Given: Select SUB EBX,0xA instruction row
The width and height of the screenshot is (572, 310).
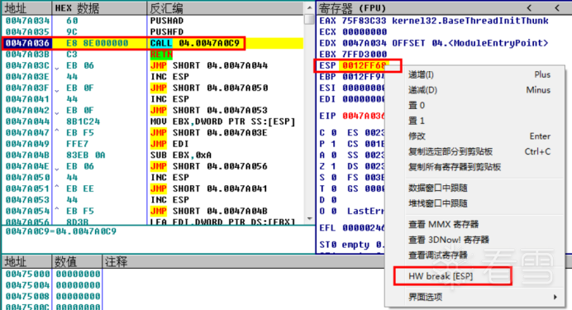Looking at the screenshot, I should pos(152,155).
